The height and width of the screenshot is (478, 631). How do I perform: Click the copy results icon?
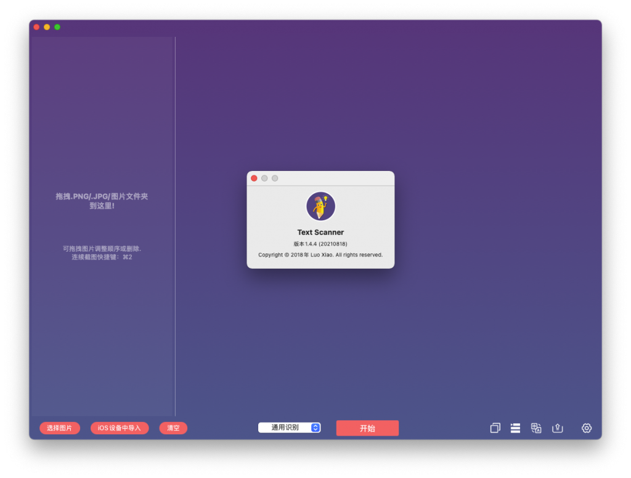pos(495,428)
